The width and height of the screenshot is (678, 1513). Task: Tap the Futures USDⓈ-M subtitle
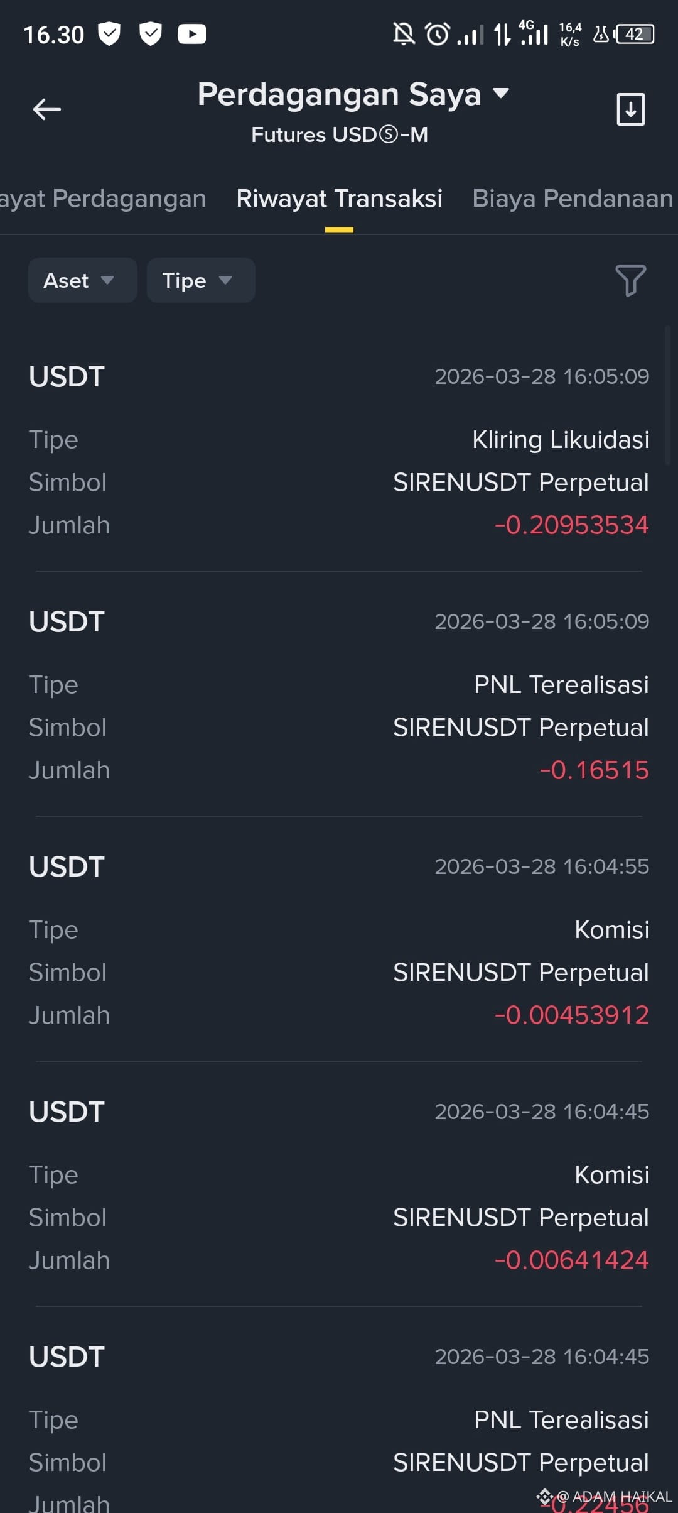340,134
